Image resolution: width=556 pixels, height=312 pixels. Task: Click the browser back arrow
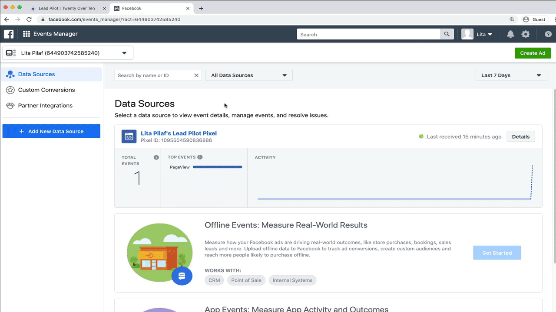pos(7,19)
